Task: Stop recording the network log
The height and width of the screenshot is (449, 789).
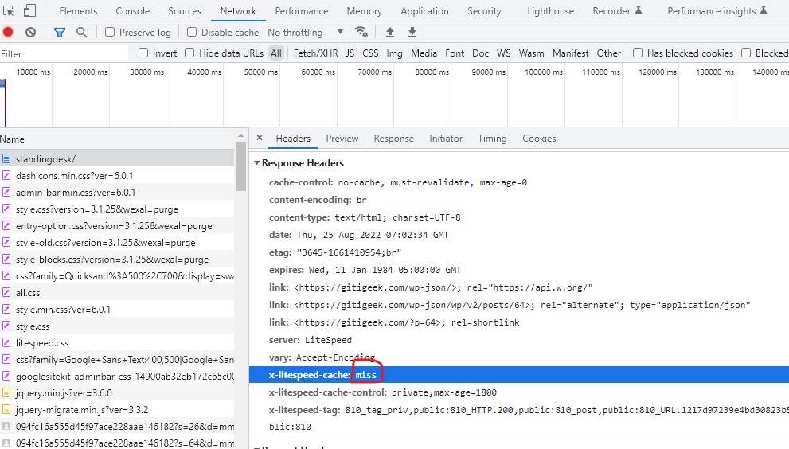Action: tap(9, 33)
